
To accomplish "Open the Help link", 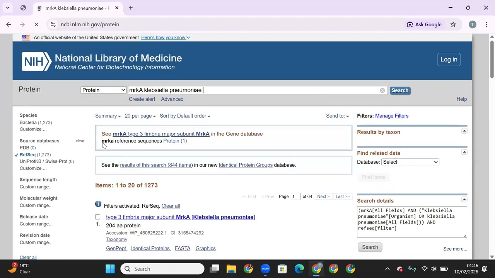I will [x=461, y=99].
